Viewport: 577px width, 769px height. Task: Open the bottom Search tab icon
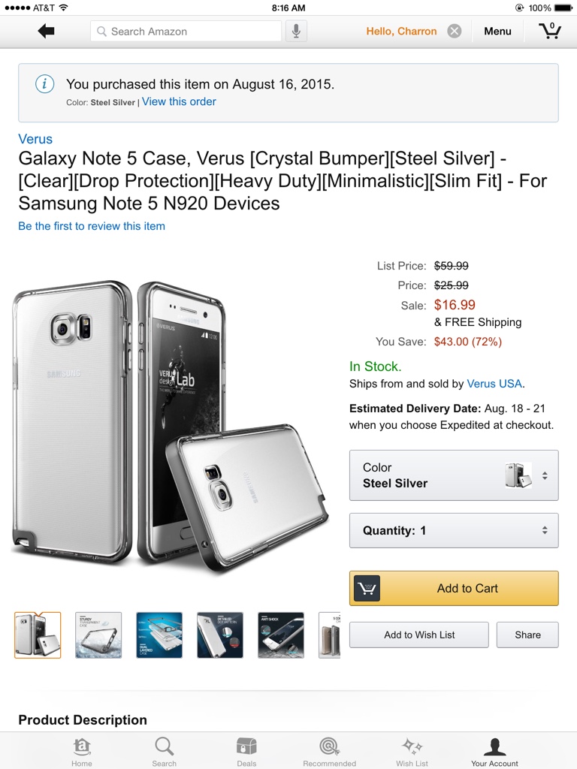pyautogui.click(x=164, y=750)
